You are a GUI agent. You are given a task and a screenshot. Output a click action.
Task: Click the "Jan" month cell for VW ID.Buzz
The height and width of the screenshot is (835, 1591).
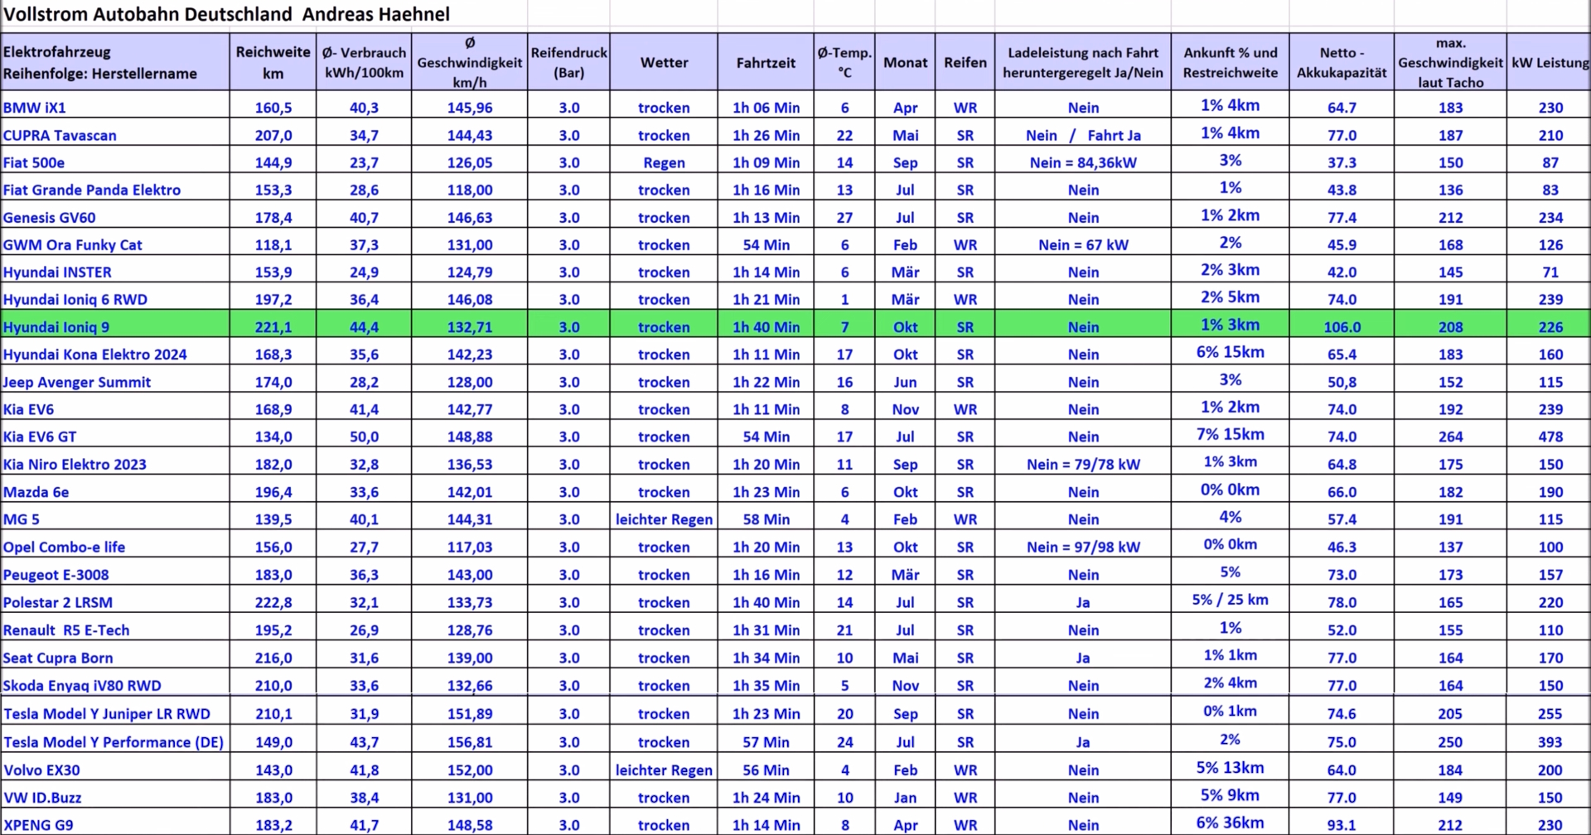coord(905,797)
